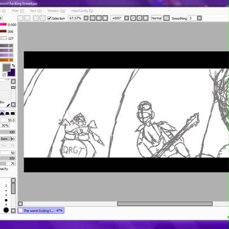Screen dimensions: 229x229
Task: Select the open document tab at 67%
Action: click(41, 211)
